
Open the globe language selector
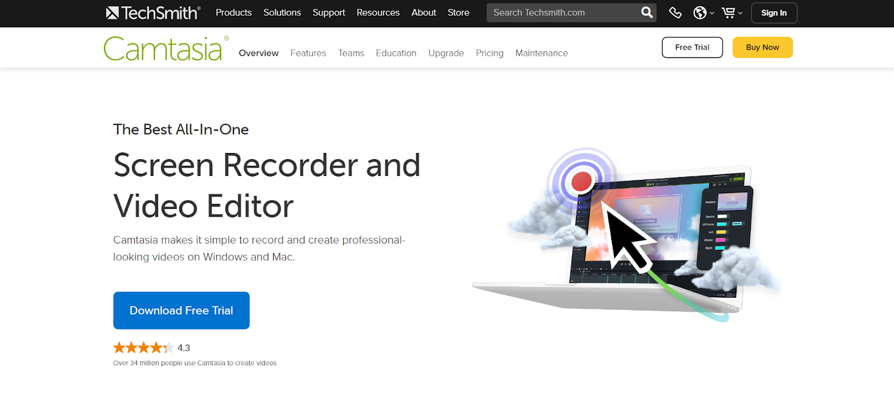703,12
